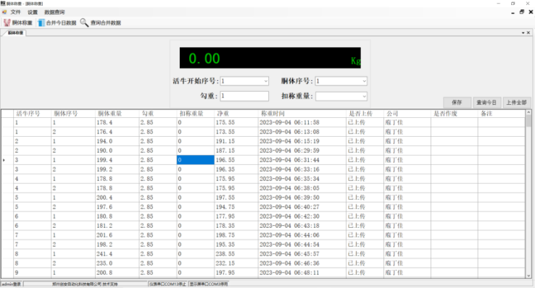Click into the 勾重 input field
Viewport: 535px width, 288px height.
tap(244, 96)
